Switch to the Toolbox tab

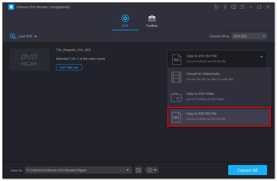pyautogui.click(x=152, y=21)
